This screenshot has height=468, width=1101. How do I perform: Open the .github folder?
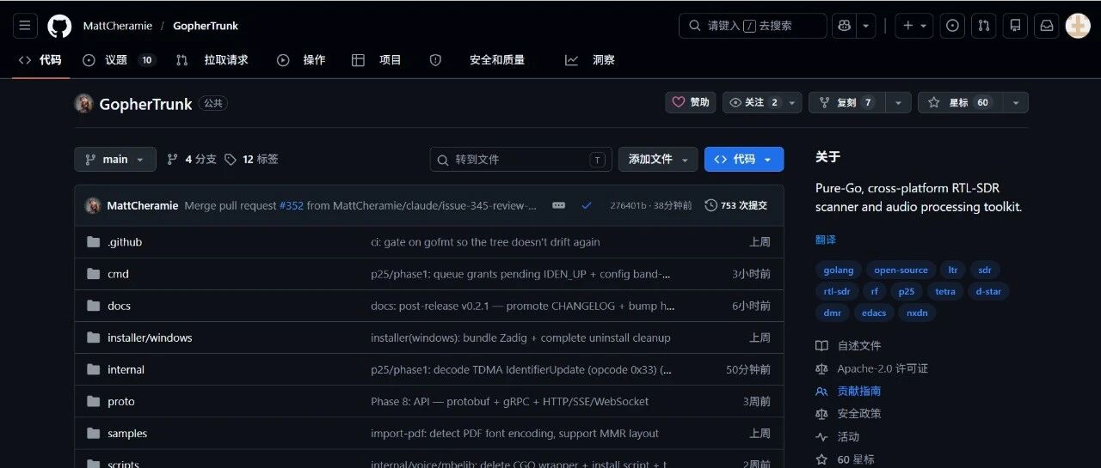125,242
